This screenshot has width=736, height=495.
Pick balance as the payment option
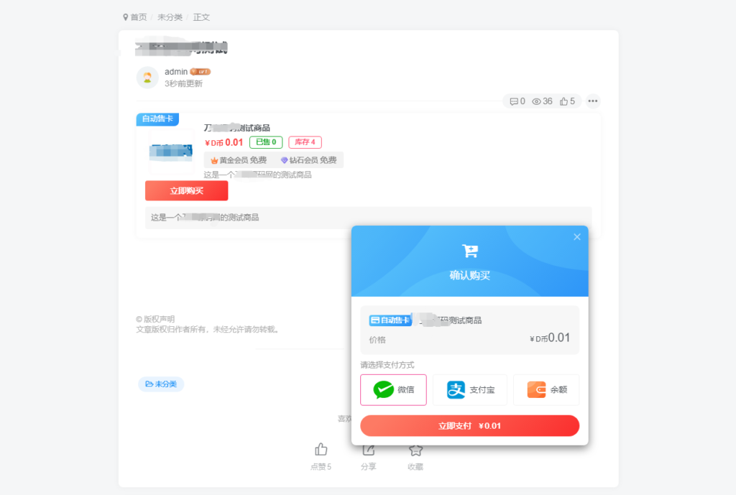pyautogui.click(x=546, y=389)
